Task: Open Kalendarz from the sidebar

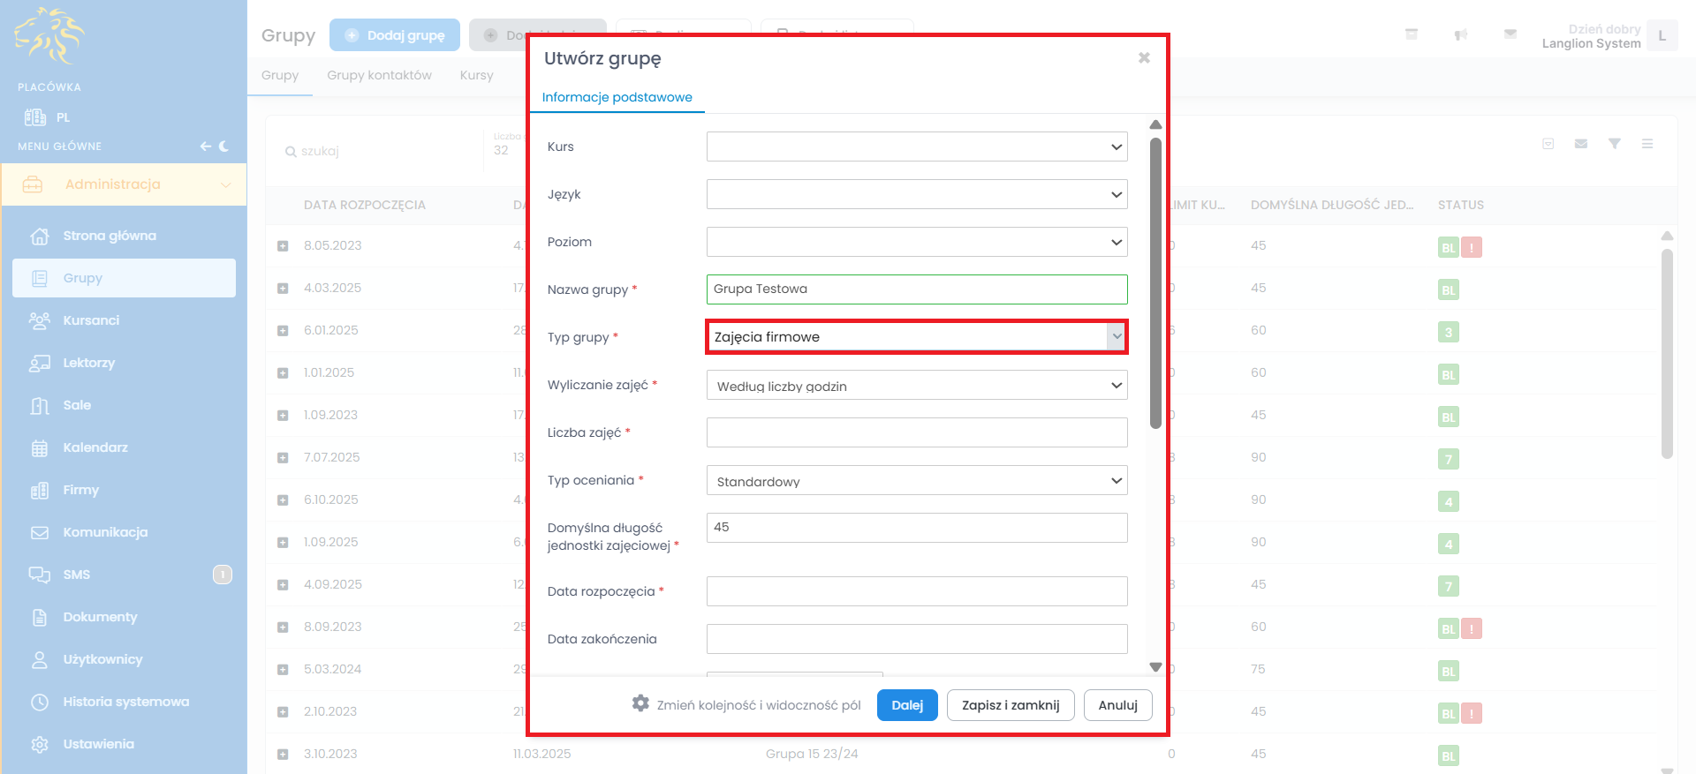Action: coord(95,447)
